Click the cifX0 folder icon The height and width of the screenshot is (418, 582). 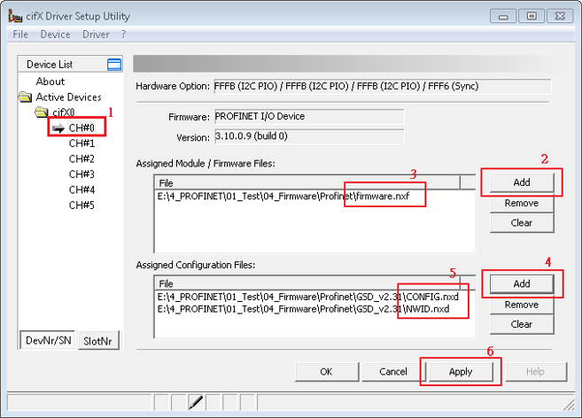tap(42, 112)
